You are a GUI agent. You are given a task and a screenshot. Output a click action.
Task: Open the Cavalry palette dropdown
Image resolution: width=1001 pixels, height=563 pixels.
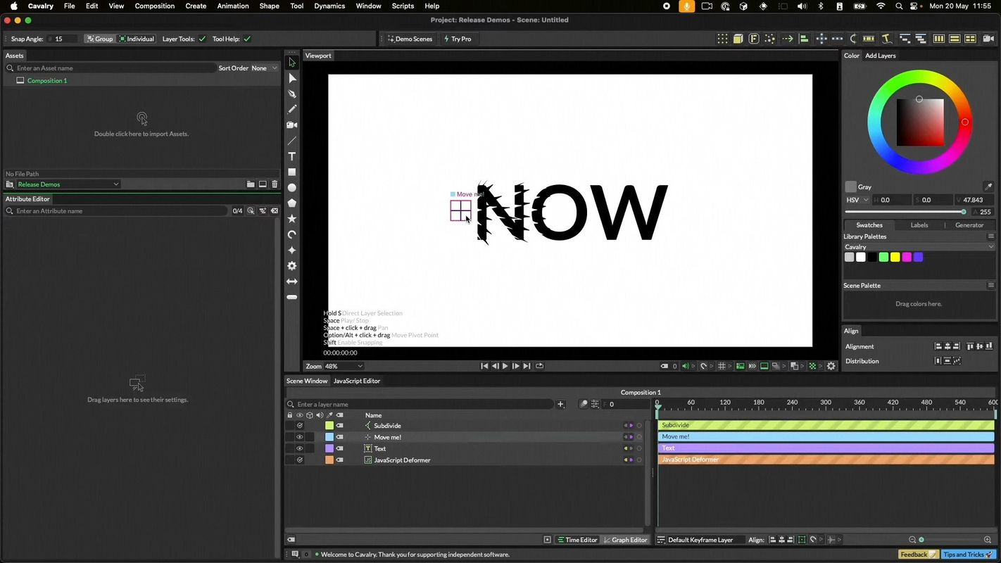click(x=919, y=247)
